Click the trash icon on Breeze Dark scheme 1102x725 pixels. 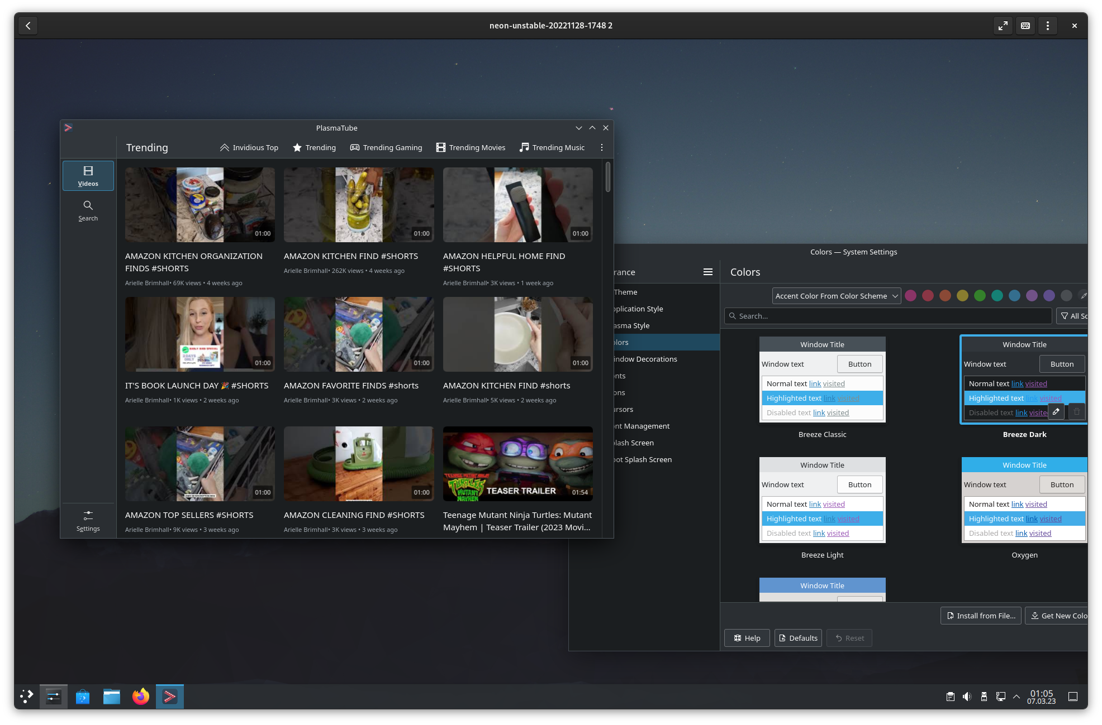(1077, 412)
